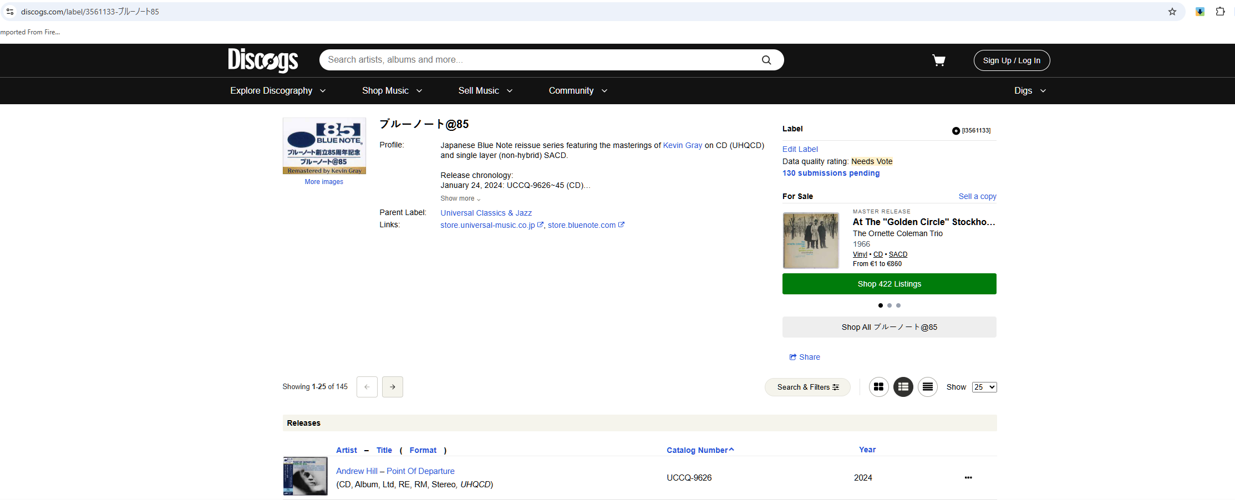
Task: Click the Needs Vote data quality rating
Action: coord(872,161)
